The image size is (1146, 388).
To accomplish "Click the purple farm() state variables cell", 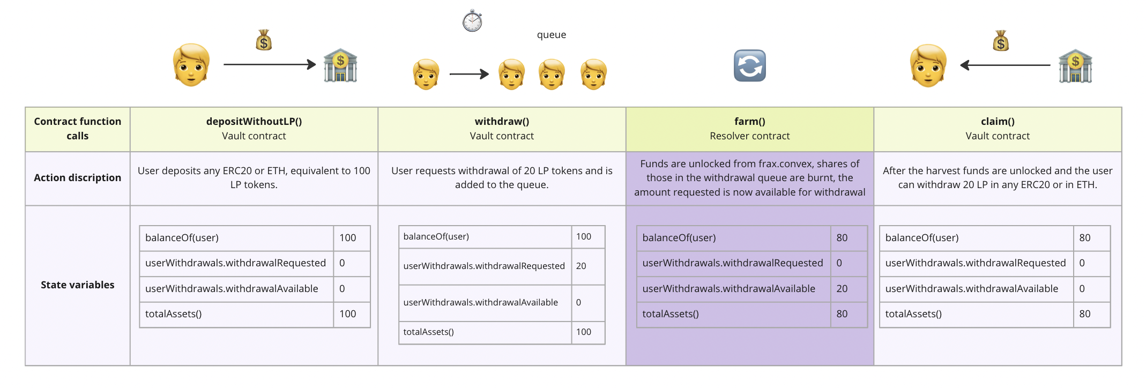I will click(750, 286).
